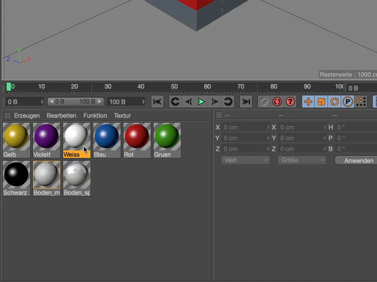Select the Rot red material
The height and width of the screenshot is (282, 377).
pyautogui.click(x=137, y=140)
